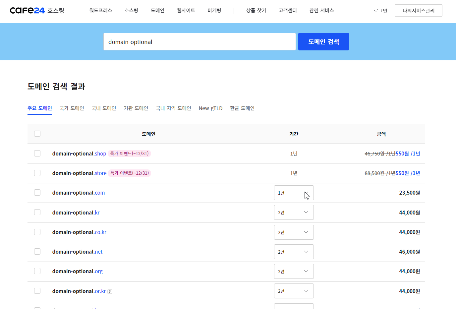Click the domain-optional.shop domain name
The image size is (456, 309).
(79, 154)
